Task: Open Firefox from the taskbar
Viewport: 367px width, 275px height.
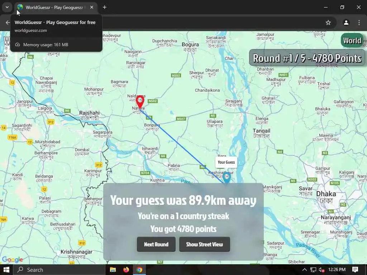Action: pyautogui.click(x=126, y=270)
